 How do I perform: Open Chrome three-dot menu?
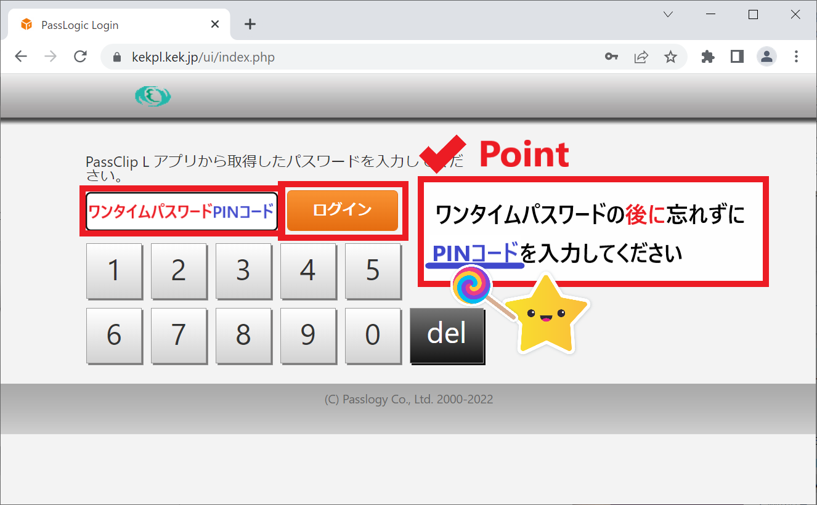click(x=796, y=57)
